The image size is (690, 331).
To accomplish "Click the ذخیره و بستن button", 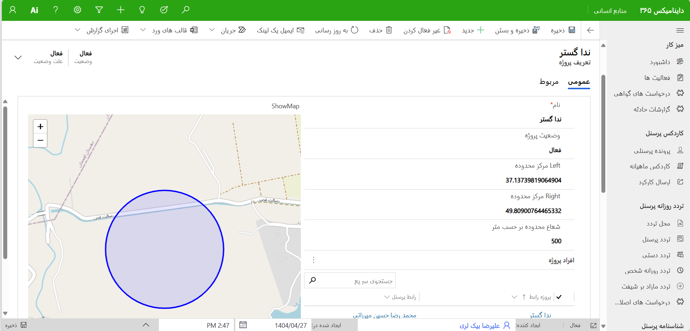I will (517, 30).
